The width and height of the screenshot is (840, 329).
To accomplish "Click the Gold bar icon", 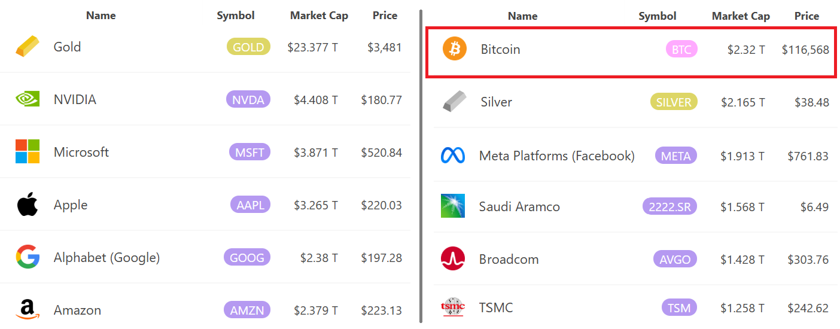I will [28, 47].
